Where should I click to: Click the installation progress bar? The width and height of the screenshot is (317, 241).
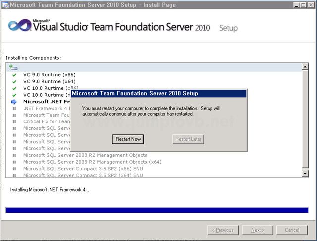pyautogui.click(x=157, y=210)
